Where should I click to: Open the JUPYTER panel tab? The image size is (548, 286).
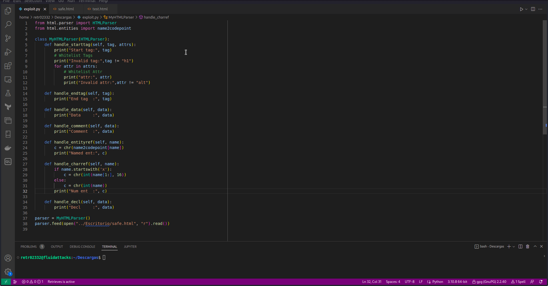click(130, 247)
